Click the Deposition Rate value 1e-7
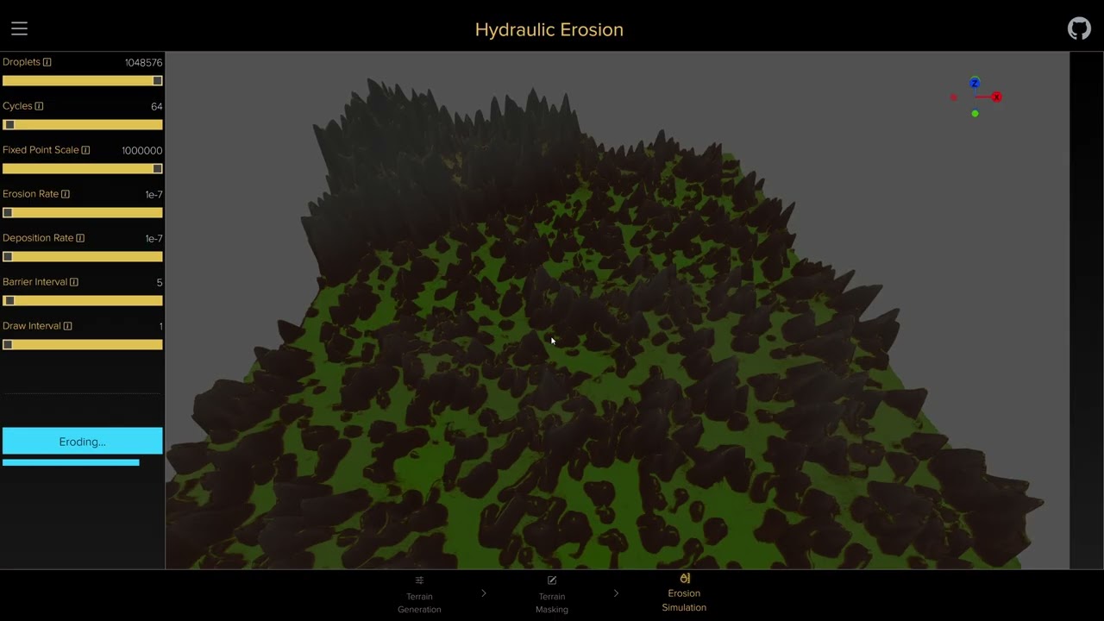The width and height of the screenshot is (1104, 621). pos(154,239)
